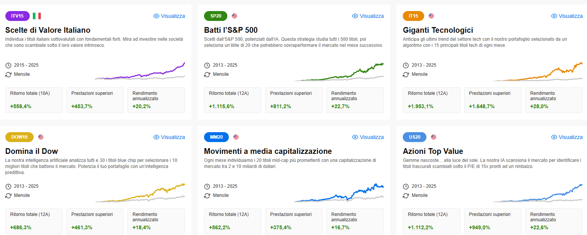Click the refresh icon next to Mensile in Batti l'S&P 500
The image size is (587, 235).
207,74
